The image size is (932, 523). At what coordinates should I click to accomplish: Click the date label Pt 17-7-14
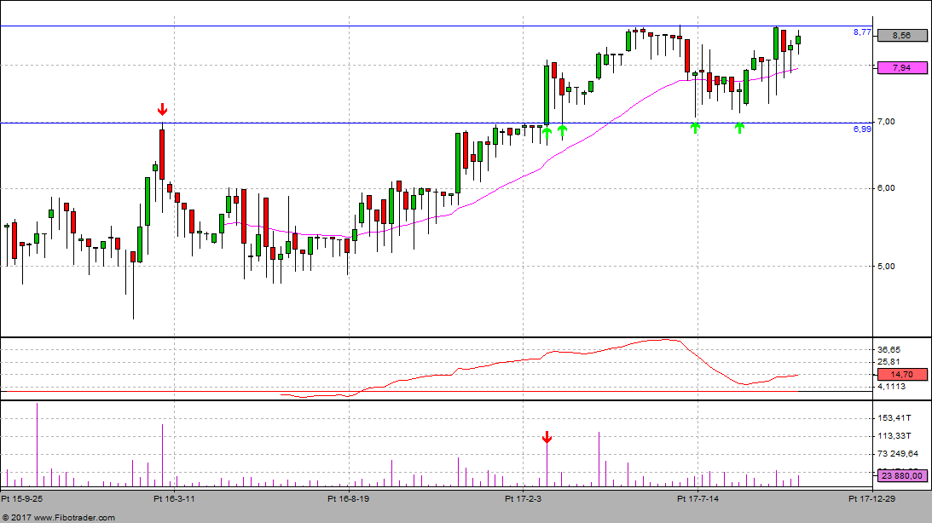[x=698, y=498]
